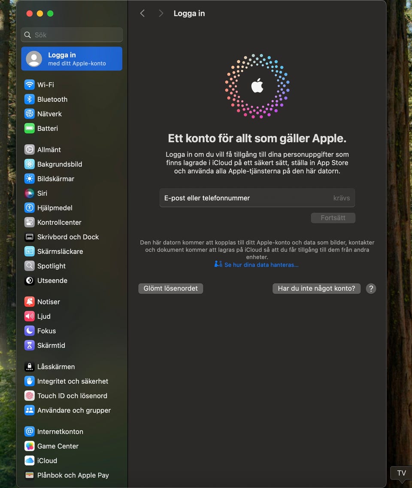Select the Allmänt label in sidebar
The width and height of the screenshot is (412, 488).
[49, 150]
